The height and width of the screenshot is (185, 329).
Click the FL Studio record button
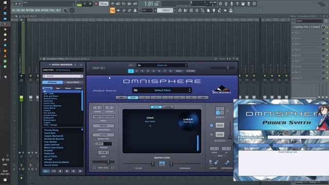pyautogui.click(x=96, y=4)
